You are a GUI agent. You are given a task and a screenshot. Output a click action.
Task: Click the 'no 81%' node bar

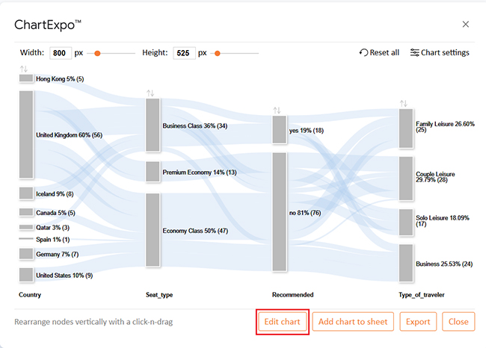click(279, 212)
